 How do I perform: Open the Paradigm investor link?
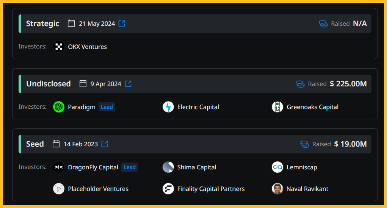click(82, 107)
